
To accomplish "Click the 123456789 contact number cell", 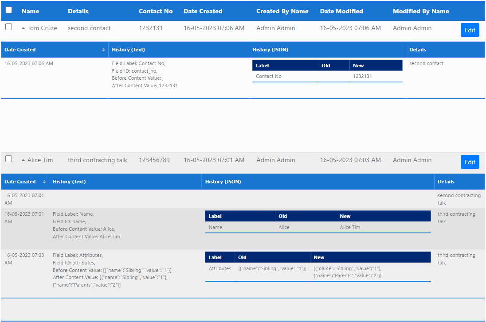I will 154,160.
